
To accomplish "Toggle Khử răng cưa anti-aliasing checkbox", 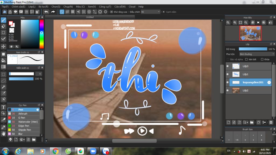I will coord(111,12).
